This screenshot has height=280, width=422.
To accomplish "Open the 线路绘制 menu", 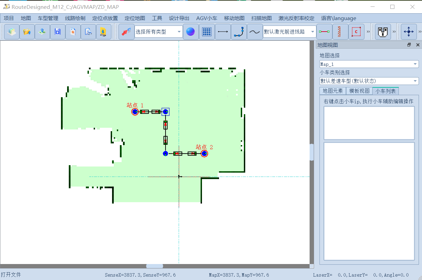I will (x=75, y=18).
